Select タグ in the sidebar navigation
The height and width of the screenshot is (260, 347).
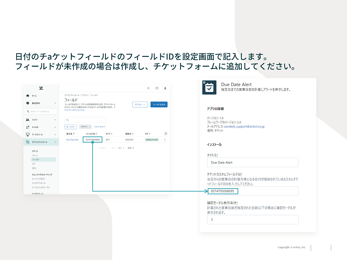34,164
